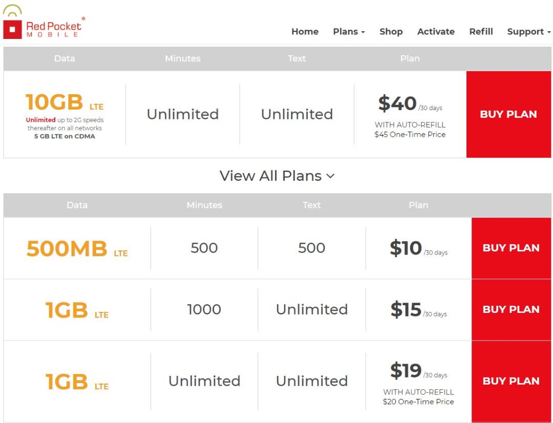Image resolution: width=553 pixels, height=423 pixels.
Task: Open the Home page
Action: pos(305,32)
